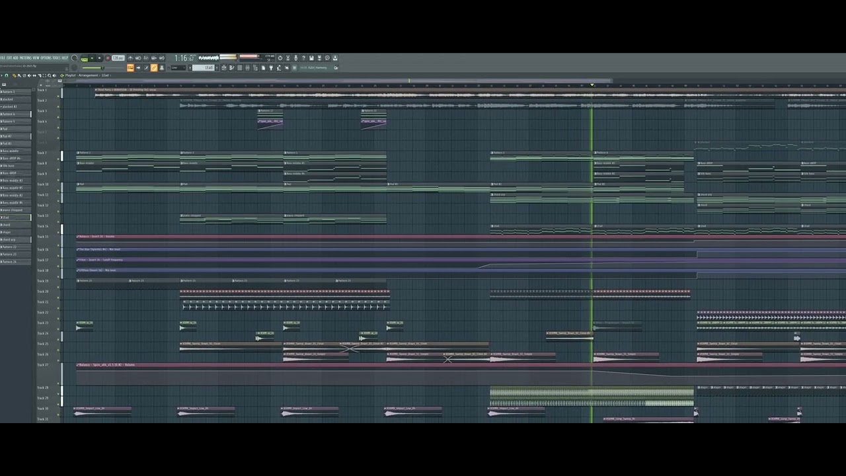Select the 'Pad #2' pattern in picker
The width and height of the screenshot is (846, 476).
[16, 136]
